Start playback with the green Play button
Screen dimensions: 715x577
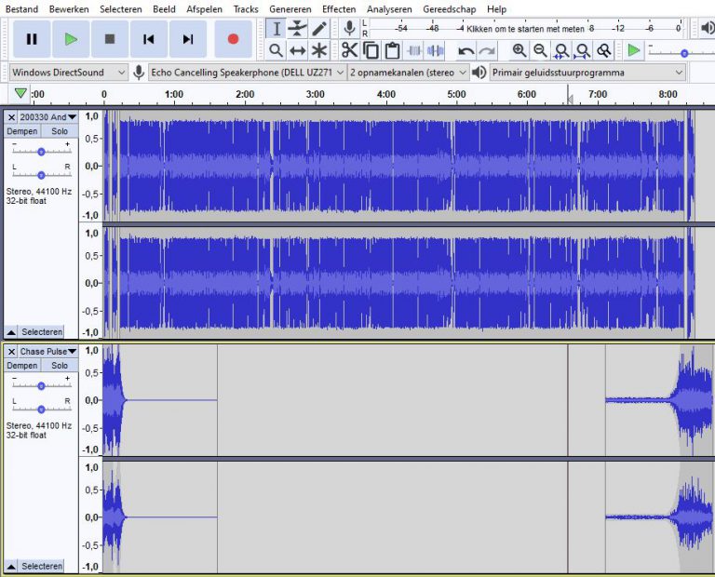71,39
